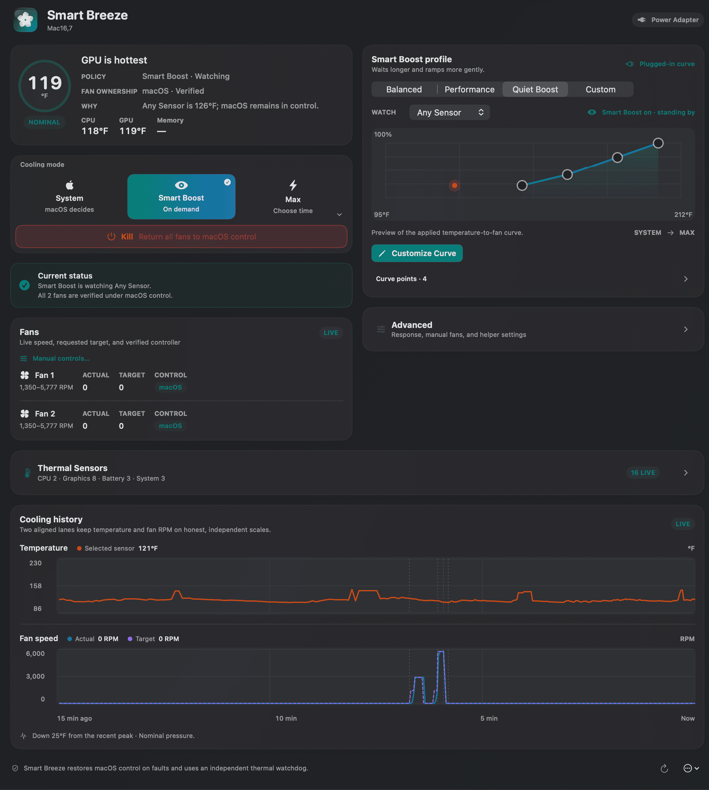709x790 pixels.
Task: Click the power icon in Kill button
Action: [111, 236]
